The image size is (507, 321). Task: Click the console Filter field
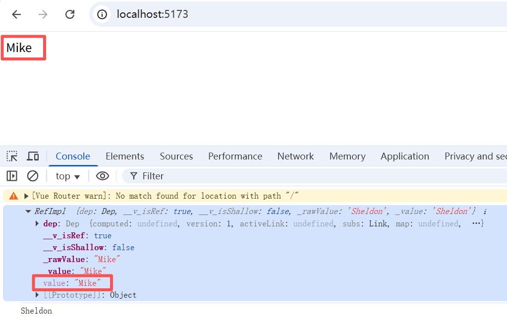click(x=314, y=176)
